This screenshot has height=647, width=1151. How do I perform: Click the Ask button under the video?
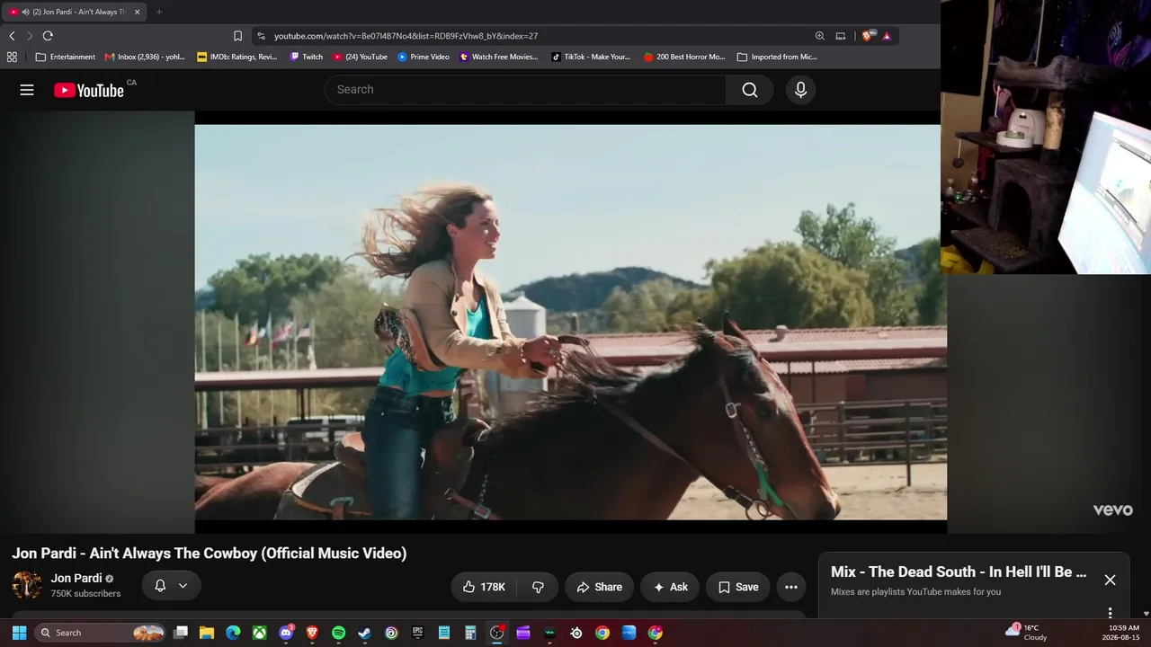coord(670,587)
